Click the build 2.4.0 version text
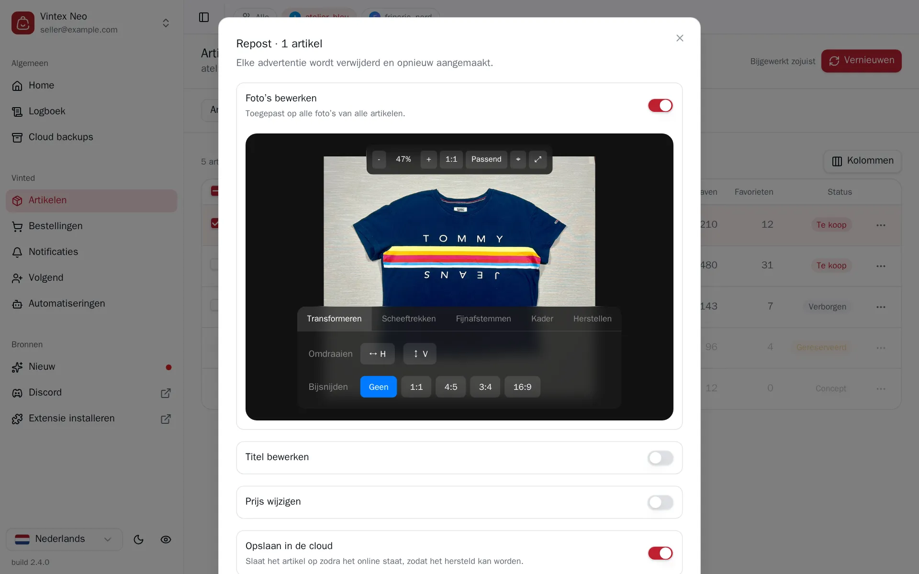This screenshot has height=574, width=919. click(x=30, y=563)
